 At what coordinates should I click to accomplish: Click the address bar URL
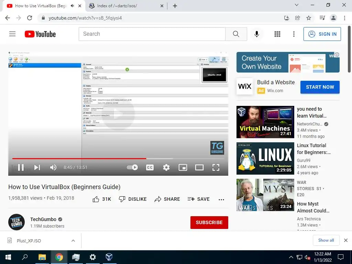click(x=85, y=18)
